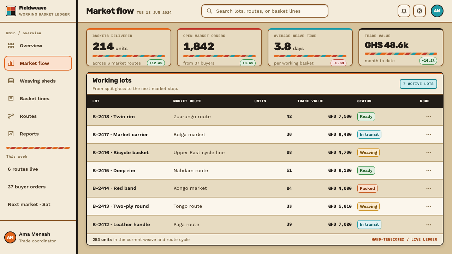The image size is (452, 254).
Task: Select the Overview grid icon
Action: (11, 46)
